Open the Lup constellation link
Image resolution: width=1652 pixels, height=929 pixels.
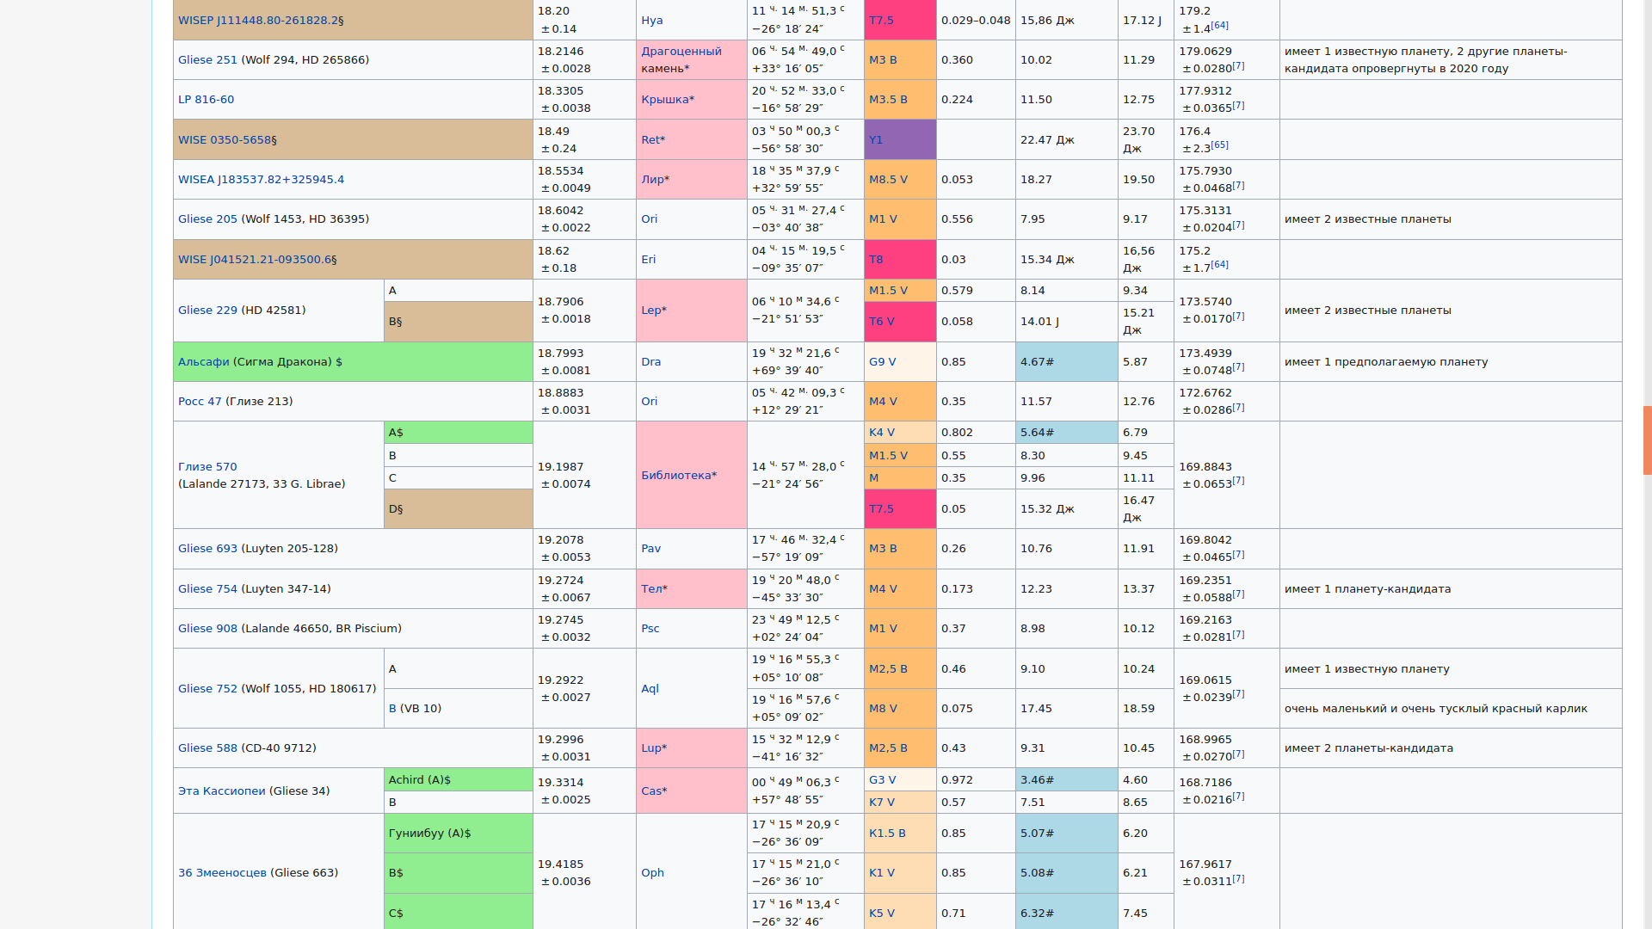[651, 748]
